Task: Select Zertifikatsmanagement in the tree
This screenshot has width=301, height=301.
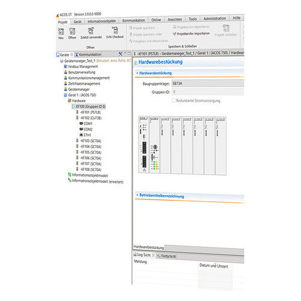Action: coord(82,84)
